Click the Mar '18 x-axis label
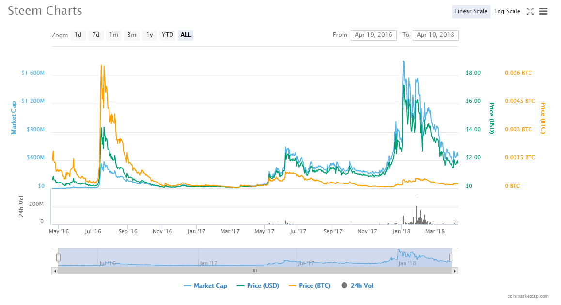 (435, 232)
